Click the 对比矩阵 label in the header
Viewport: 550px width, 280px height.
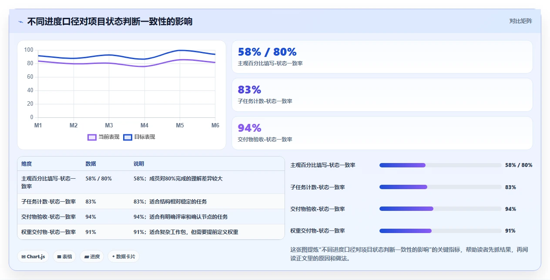click(520, 21)
